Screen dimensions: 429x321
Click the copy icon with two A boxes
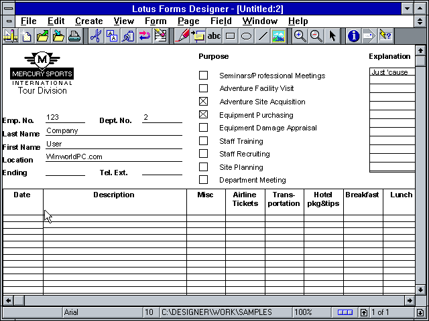[112, 36]
